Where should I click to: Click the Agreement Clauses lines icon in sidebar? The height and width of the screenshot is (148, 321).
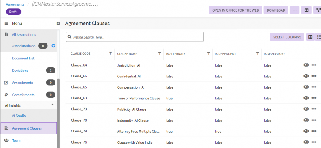(6, 128)
